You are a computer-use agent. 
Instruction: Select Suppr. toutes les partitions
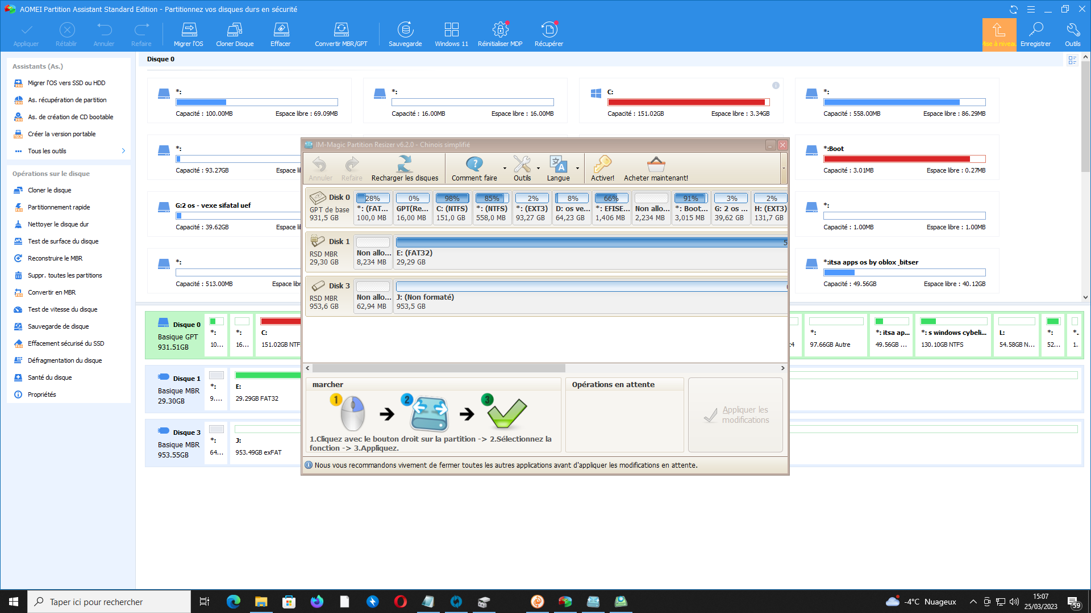point(65,275)
